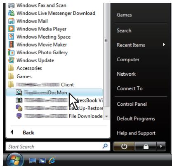Image resolution: width=172 pixels, height=167 pixels.
Task: Click the Windows Photo Gallery icon
Action: coord(11,52)
